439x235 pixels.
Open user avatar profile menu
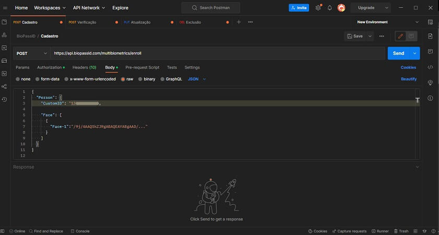click(341, 8)
